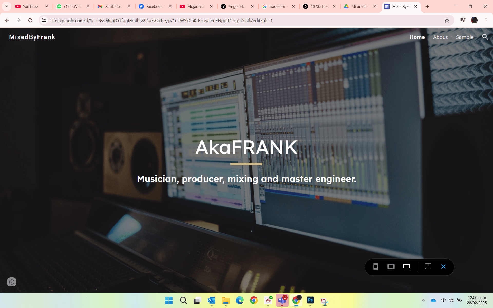Switch preview to tablet view
The height and width of the screenshot is (308, 493).
click(391, 267)
